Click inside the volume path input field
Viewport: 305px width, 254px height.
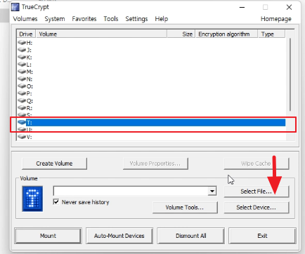click(x=131, y=191)
